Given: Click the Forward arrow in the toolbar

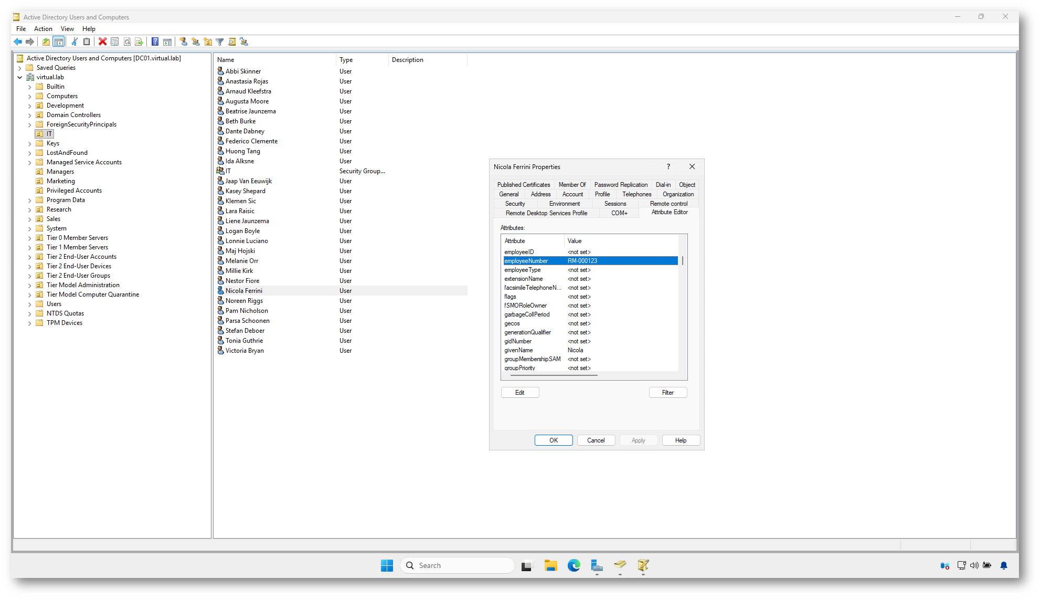Looking at the screenshot, I should pos(30,42).
